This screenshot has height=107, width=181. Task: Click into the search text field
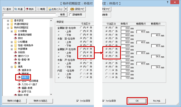[29, 15]
